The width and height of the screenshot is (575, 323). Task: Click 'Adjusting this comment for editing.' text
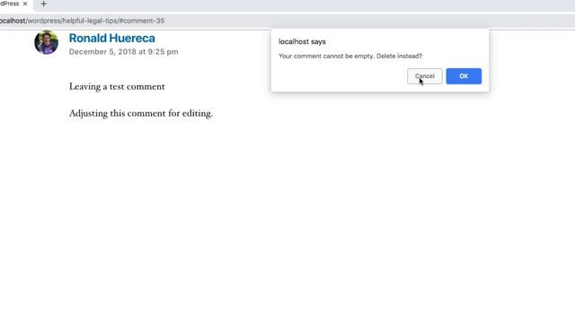(141, 114)
